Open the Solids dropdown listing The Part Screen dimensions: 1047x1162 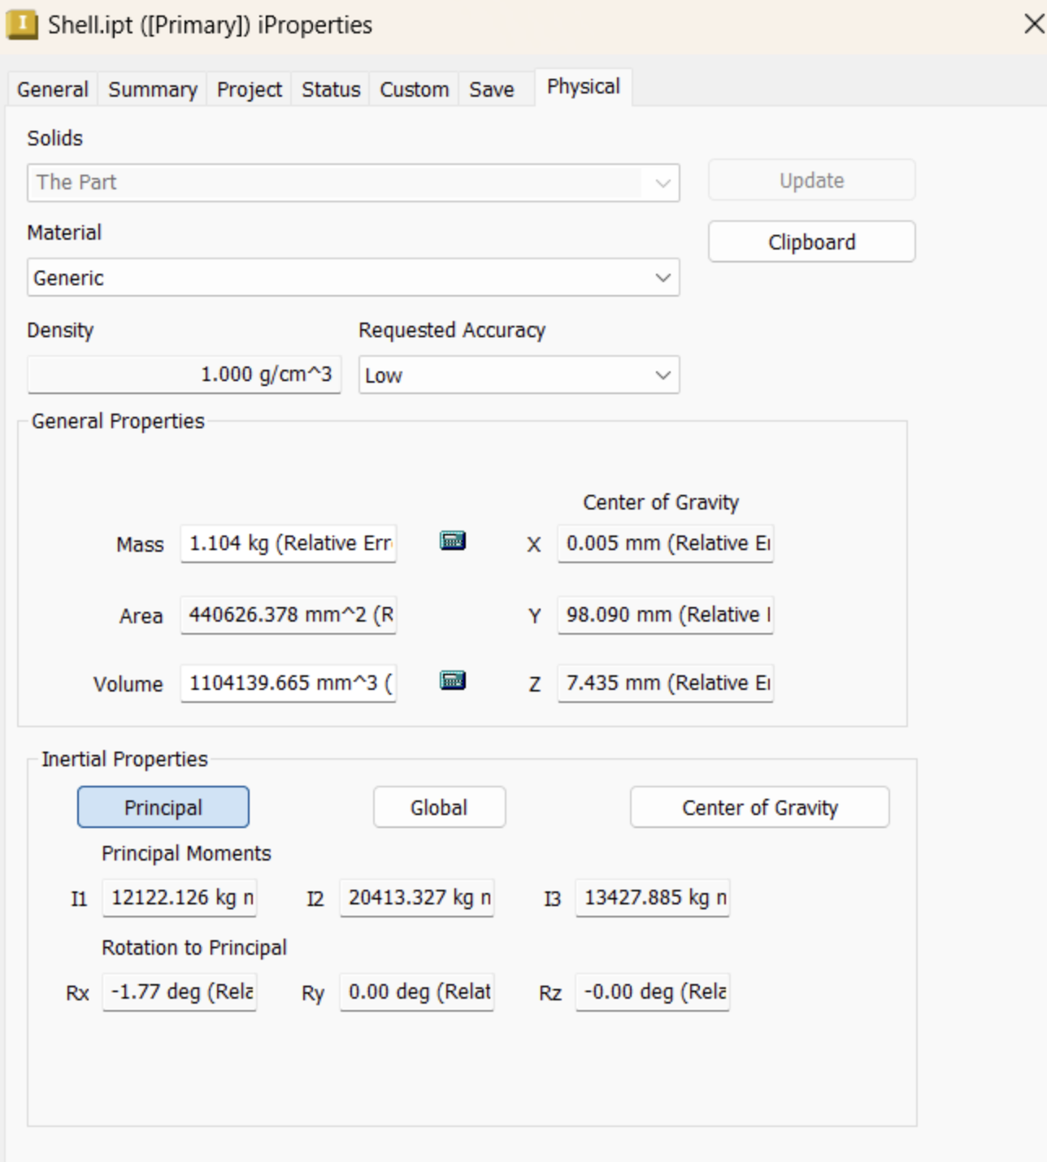pos(353,183)
